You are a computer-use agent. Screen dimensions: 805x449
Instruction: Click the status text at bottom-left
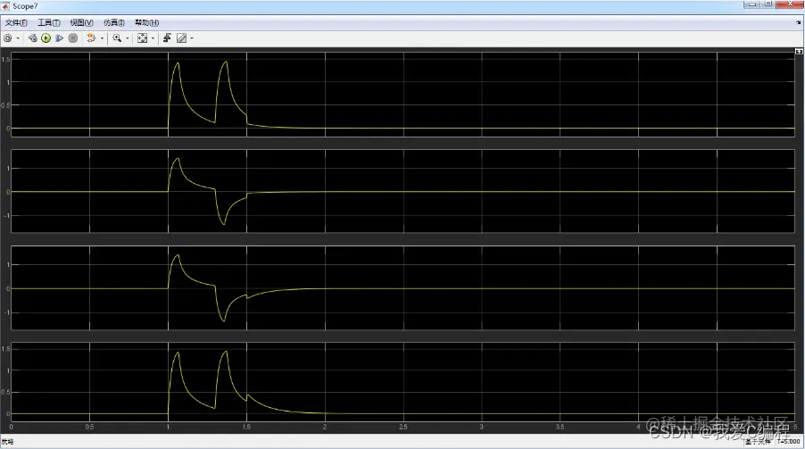click(x=8, y=441)
